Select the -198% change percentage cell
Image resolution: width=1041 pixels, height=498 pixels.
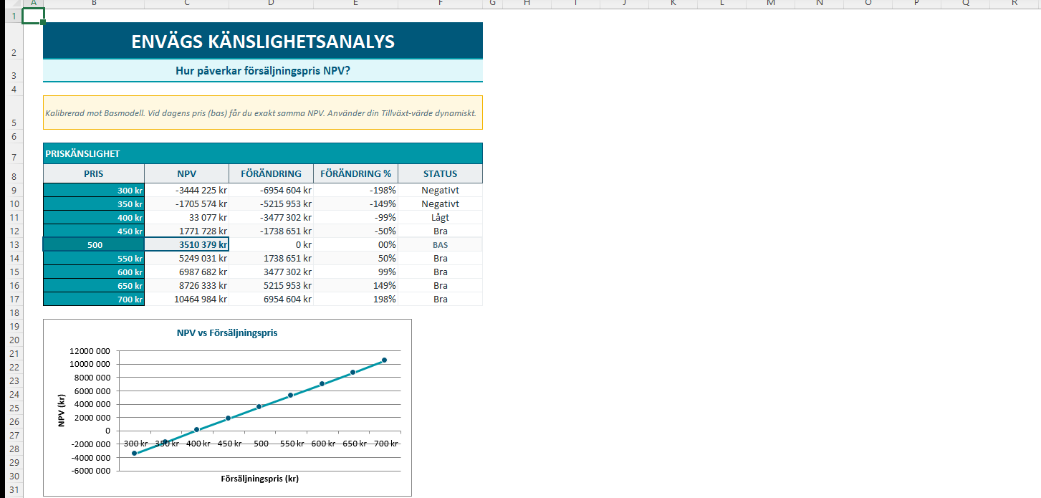(x=355, y=191)
